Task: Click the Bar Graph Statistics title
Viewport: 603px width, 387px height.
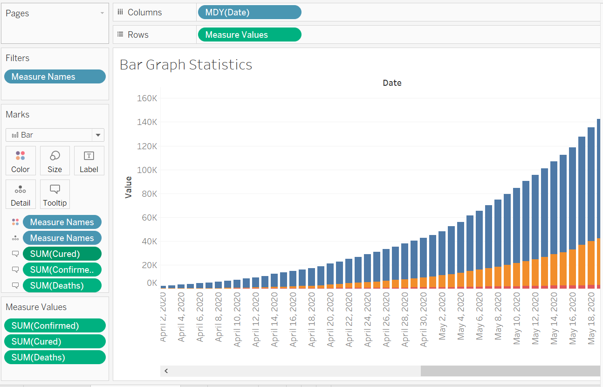Action: click(x=186, y=65)
